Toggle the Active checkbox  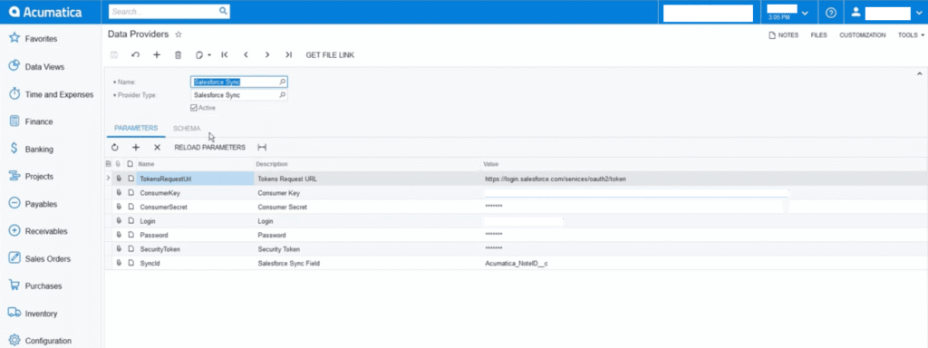coord(194,108)
